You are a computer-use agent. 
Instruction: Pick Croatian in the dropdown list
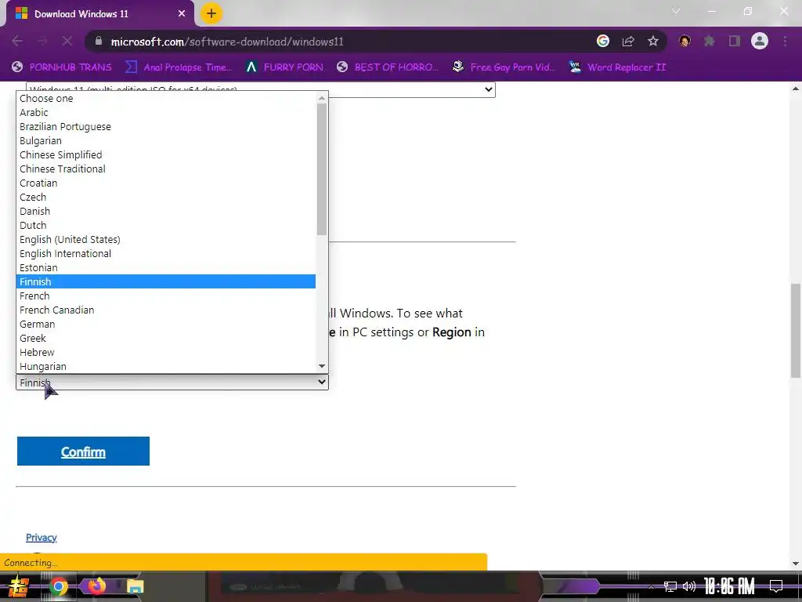(x=166, y=183)
